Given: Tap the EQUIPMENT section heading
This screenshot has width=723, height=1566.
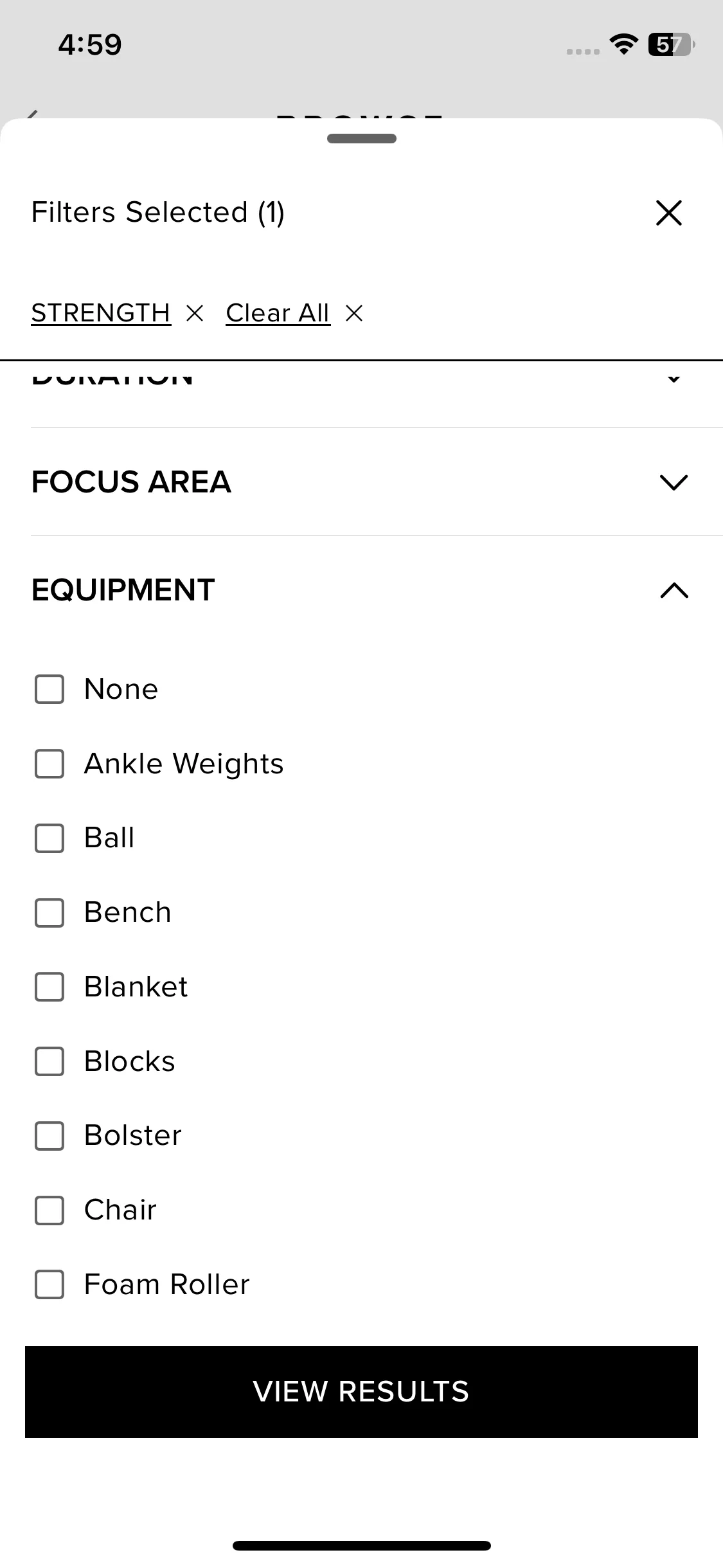Looking at the screenshot, I should (x=123, y=590).
